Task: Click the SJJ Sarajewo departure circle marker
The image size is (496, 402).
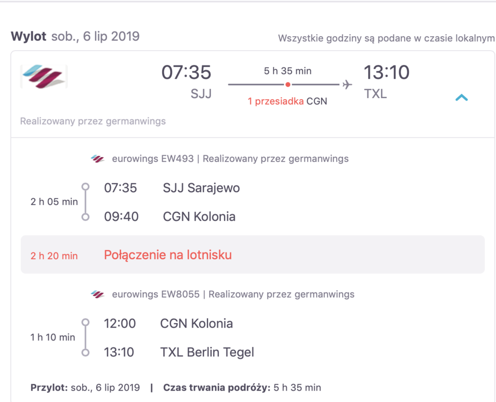Action: (x=85, y=186)
